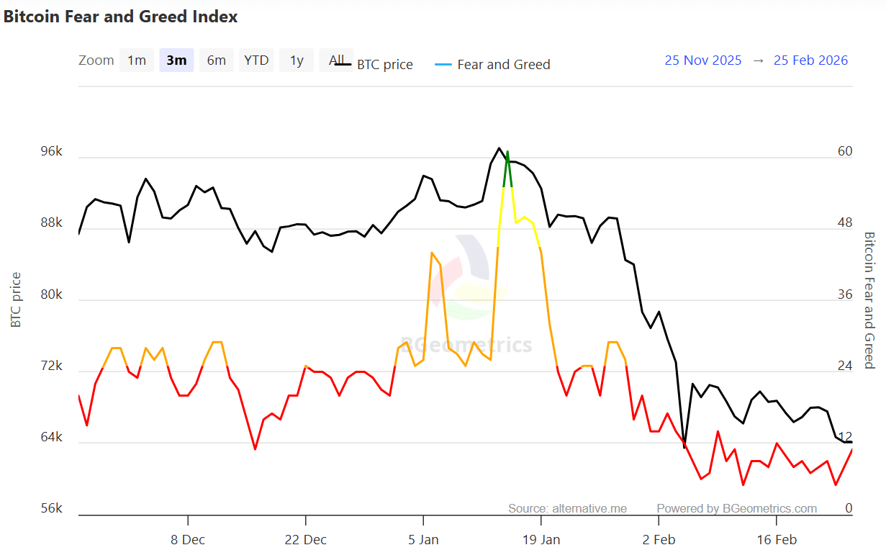
Task: Open the Powered by BGeometrics.com link
Action: click(x=736, y=508)
